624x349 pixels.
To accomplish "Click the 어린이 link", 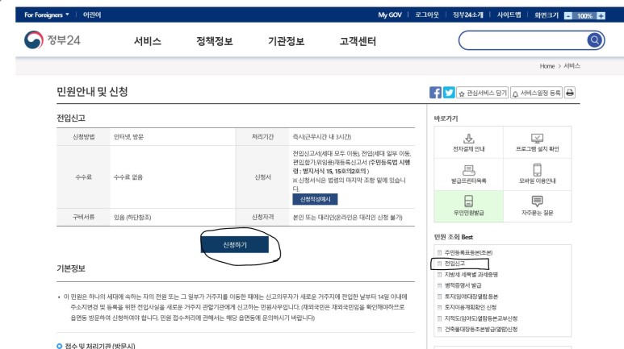I will 92,15.
